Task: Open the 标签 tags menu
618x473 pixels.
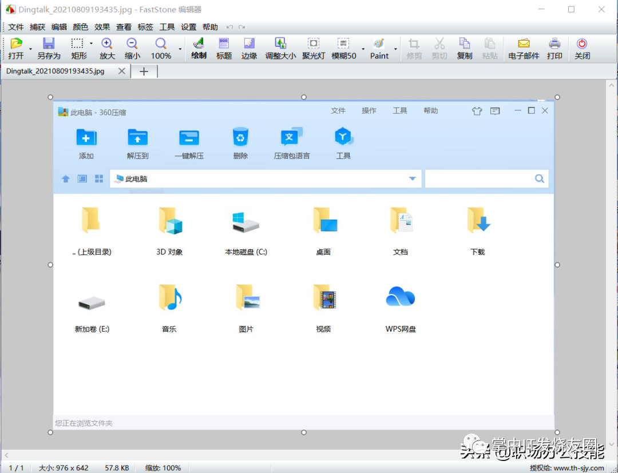Action: tap(145, 27)
